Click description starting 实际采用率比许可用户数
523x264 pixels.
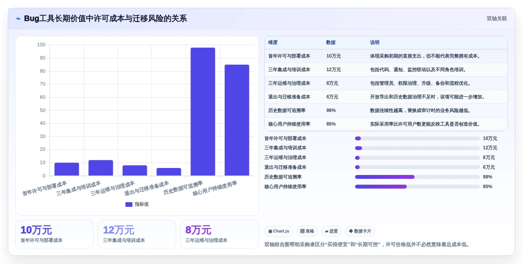[426, 124]
